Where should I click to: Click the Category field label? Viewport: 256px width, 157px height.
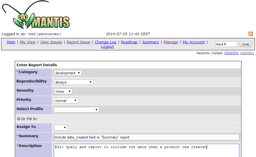pos(28,72)
